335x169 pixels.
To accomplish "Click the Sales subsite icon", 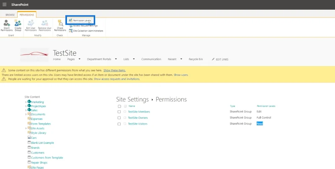I will (x=29, y=110).
